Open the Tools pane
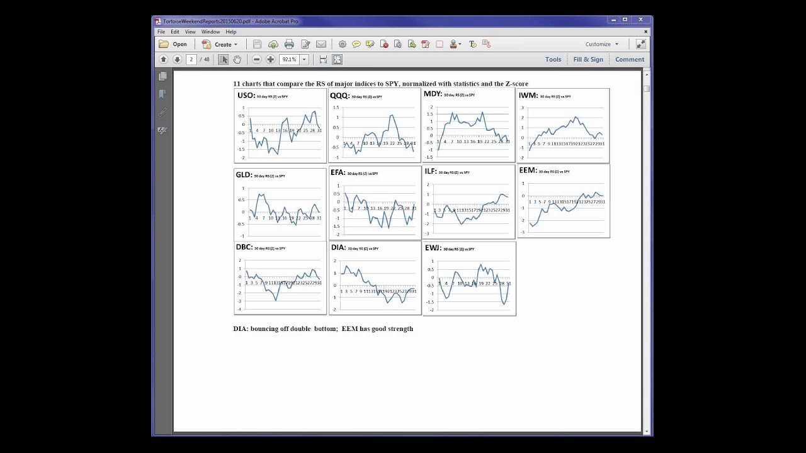The height and width of the screenshot is (453, 806). [553, 59]
